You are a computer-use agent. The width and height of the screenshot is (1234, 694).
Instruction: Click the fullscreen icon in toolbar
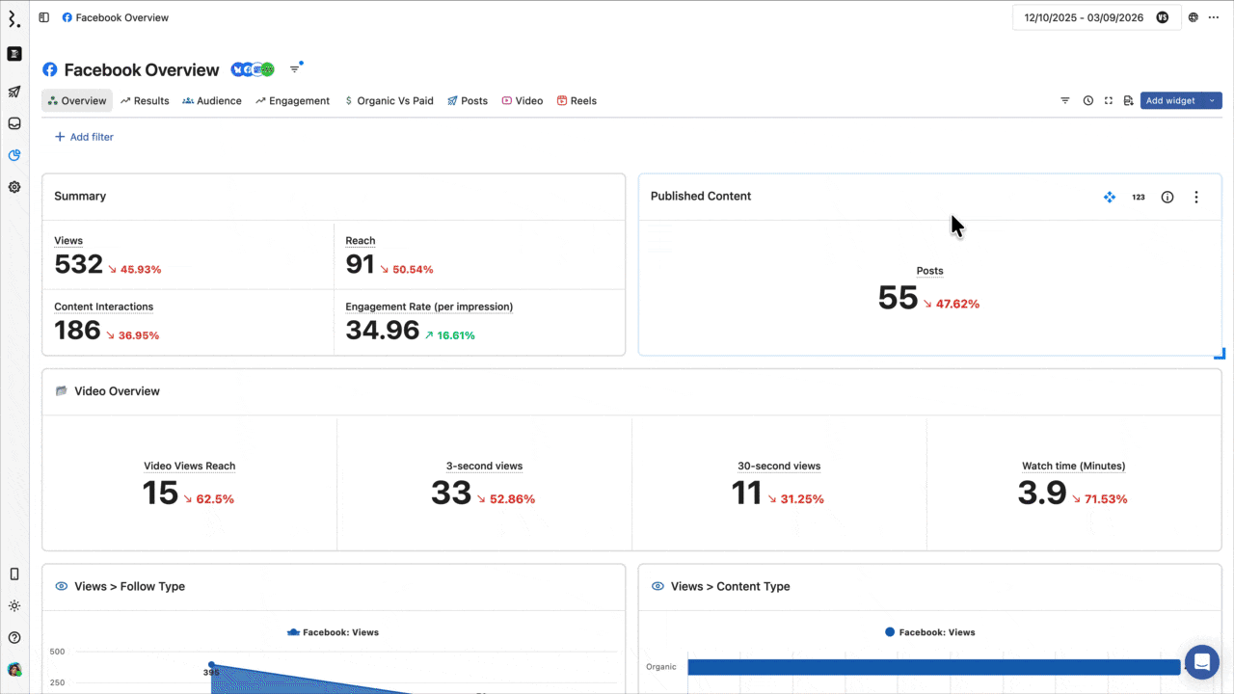point(1109,100)
